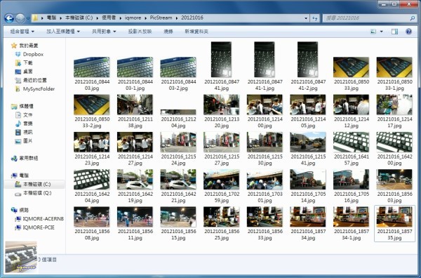421x278 pixels.
Task: Click 本機磁碟 (C:) in the breadcrumb
Action: click(x=79, y=18)
